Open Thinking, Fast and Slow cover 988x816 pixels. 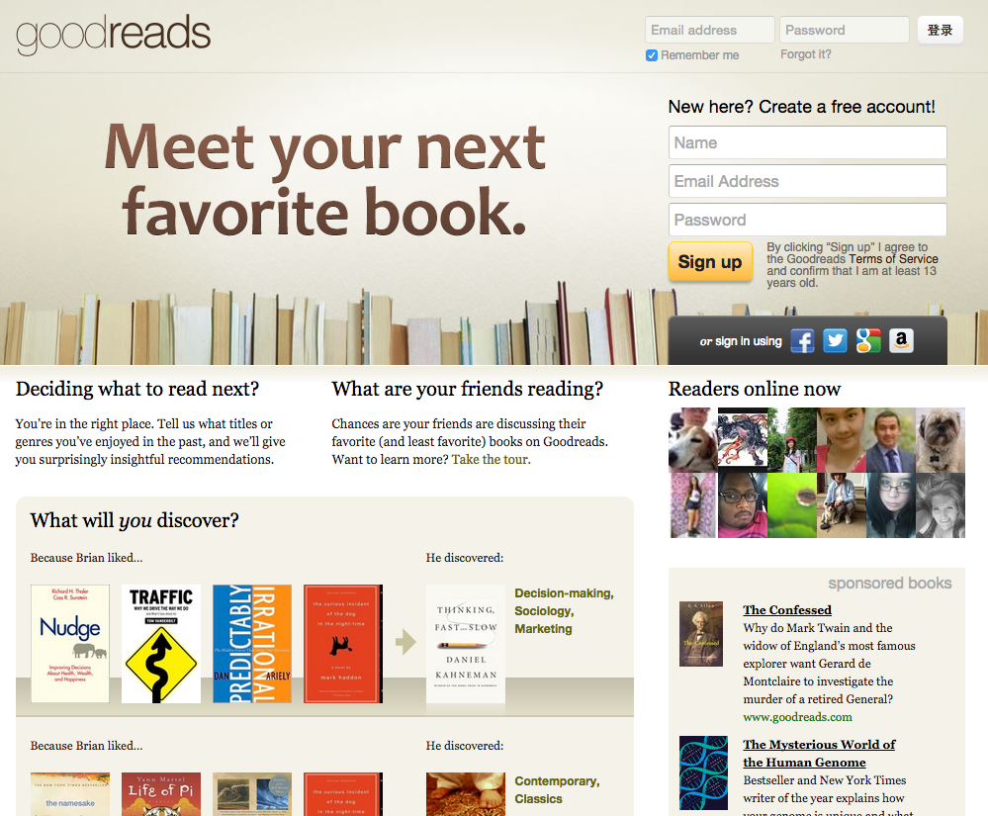(x=466, y=643)
